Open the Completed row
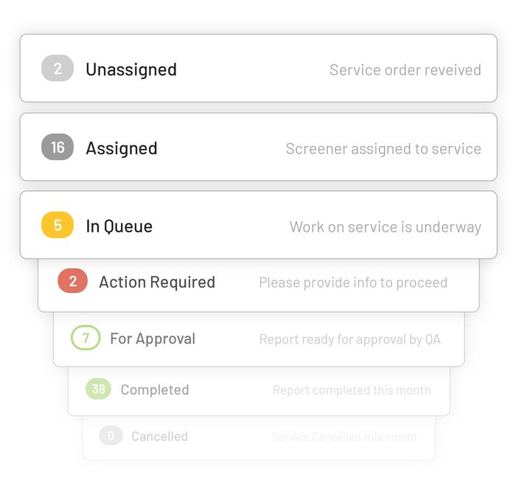This screenshot has width=516, height=486. [259, 391]
